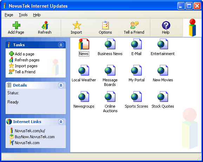The height and width of the screenshot is (162, 203).
Task: Click the Tasks panel title
Action: [x=19, y=45]
